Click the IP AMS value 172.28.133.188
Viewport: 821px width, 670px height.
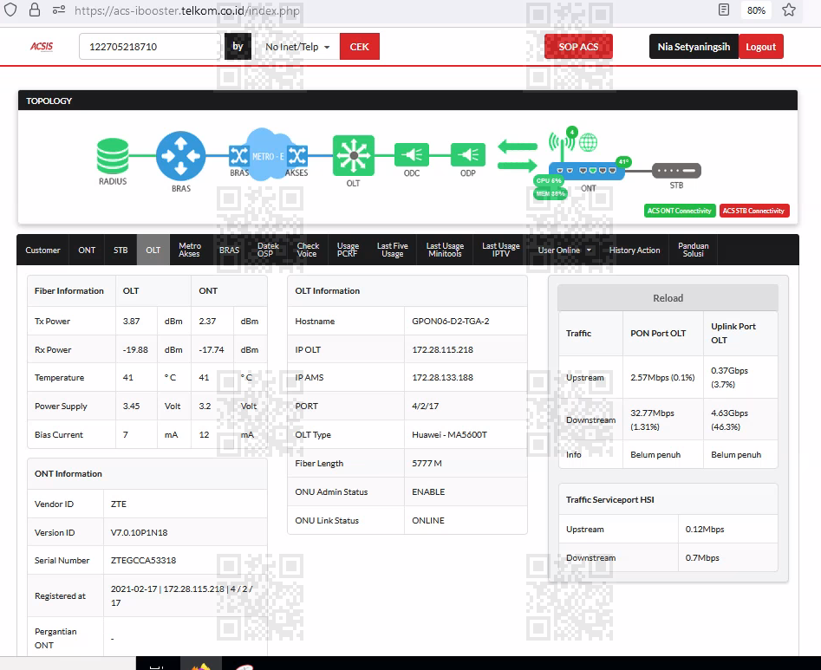click(x=442, y=377)
